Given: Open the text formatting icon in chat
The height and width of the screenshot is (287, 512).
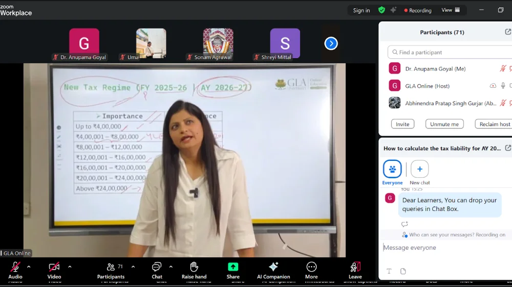Looking at the screenshot, I should pyautogui.click(x=389, y=271).
